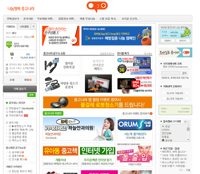Image resolution: width=200 pixels, height=174 pixels.
Task: Click the 채팅 button
Action: coord(28,80)
